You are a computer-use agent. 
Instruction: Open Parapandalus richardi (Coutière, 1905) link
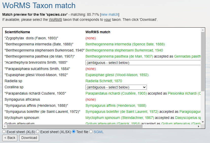[x=116, y=93]
